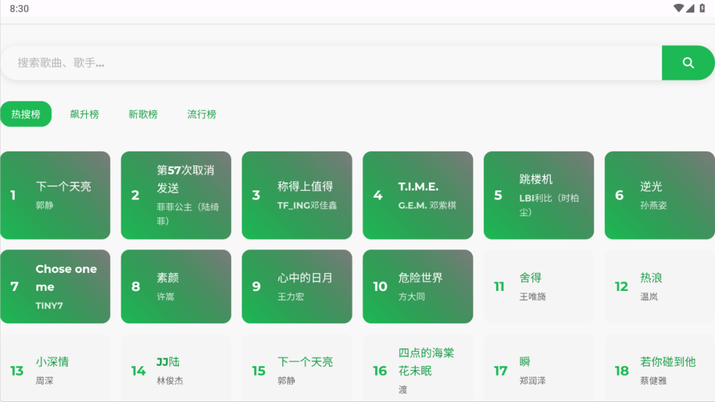The height and width of the screenshot is (402, 715).
Task: Open the 第57次取消发送 song card
Action: (x=176, y=195)
